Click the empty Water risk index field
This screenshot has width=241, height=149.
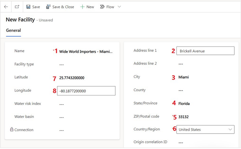[x=61, y=105]
